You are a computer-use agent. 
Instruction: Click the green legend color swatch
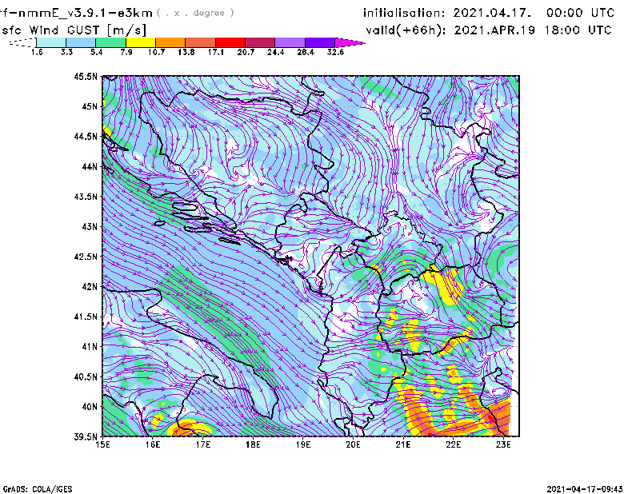(110, 42)
